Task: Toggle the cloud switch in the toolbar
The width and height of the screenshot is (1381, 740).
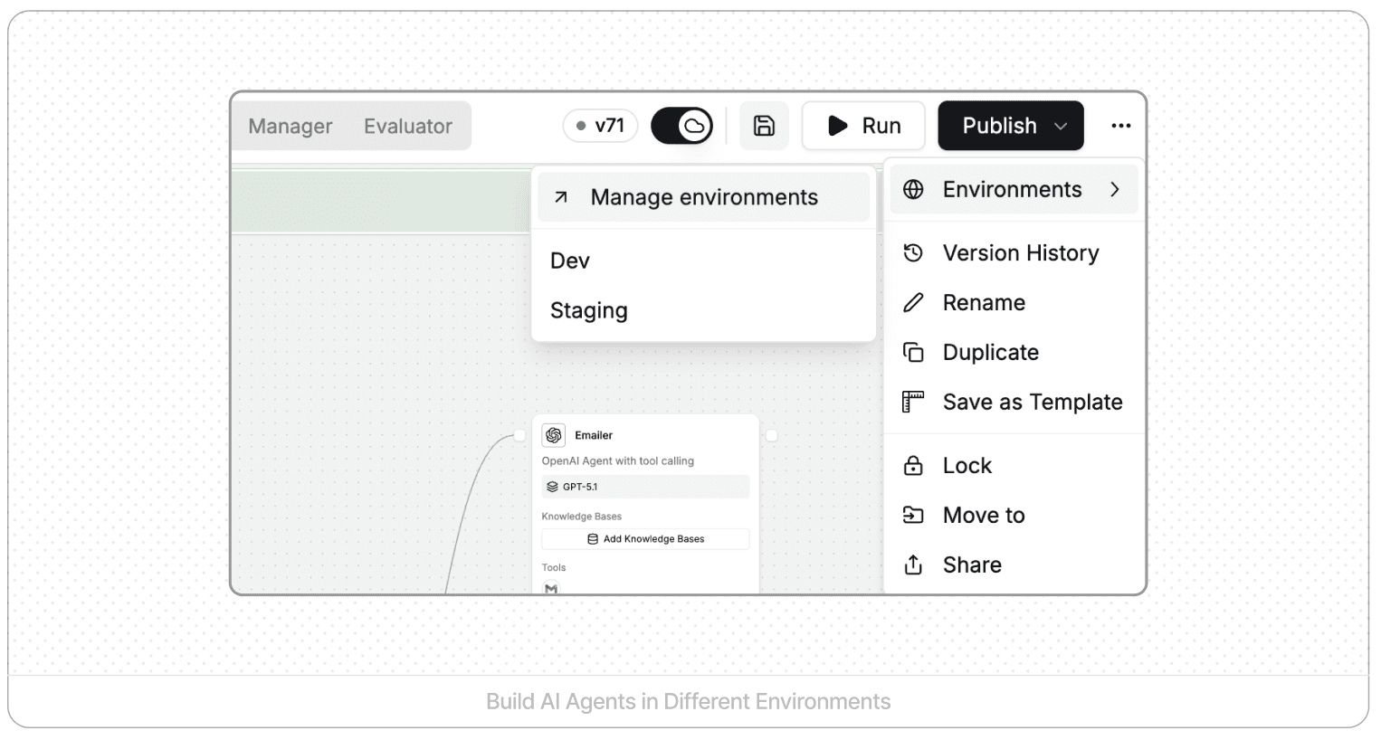Action: 682,126
